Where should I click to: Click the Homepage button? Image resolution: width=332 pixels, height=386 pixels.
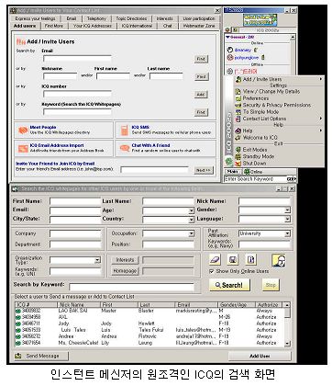pyautogui.click(x=125, y=271)
